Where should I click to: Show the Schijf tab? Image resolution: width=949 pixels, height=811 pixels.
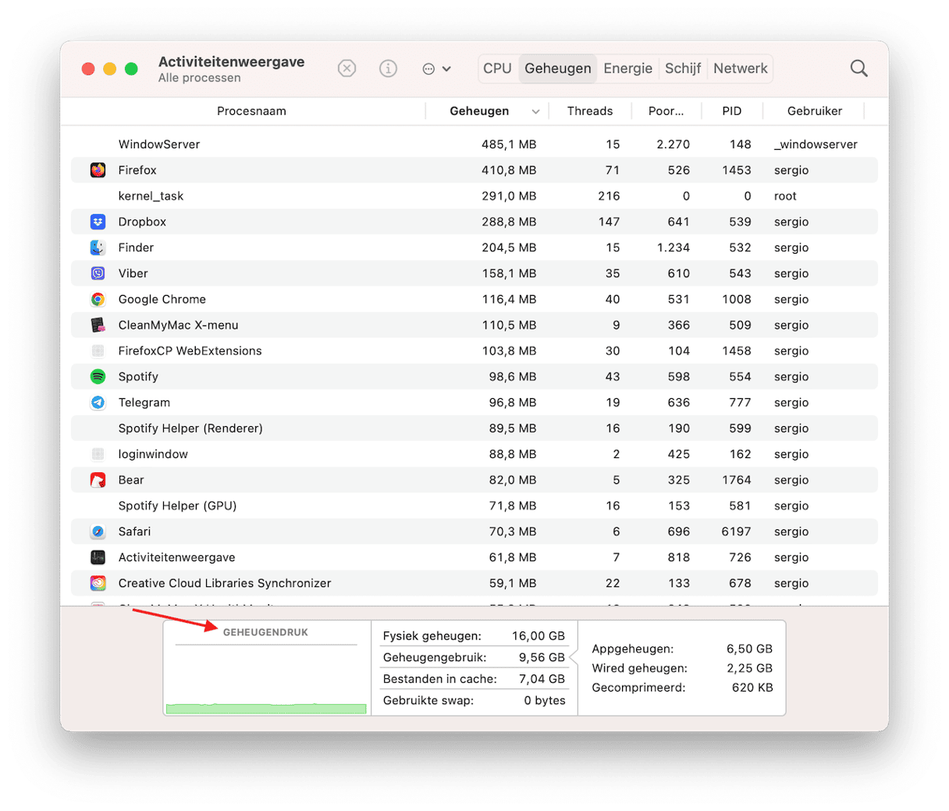[x=683, y=69]
